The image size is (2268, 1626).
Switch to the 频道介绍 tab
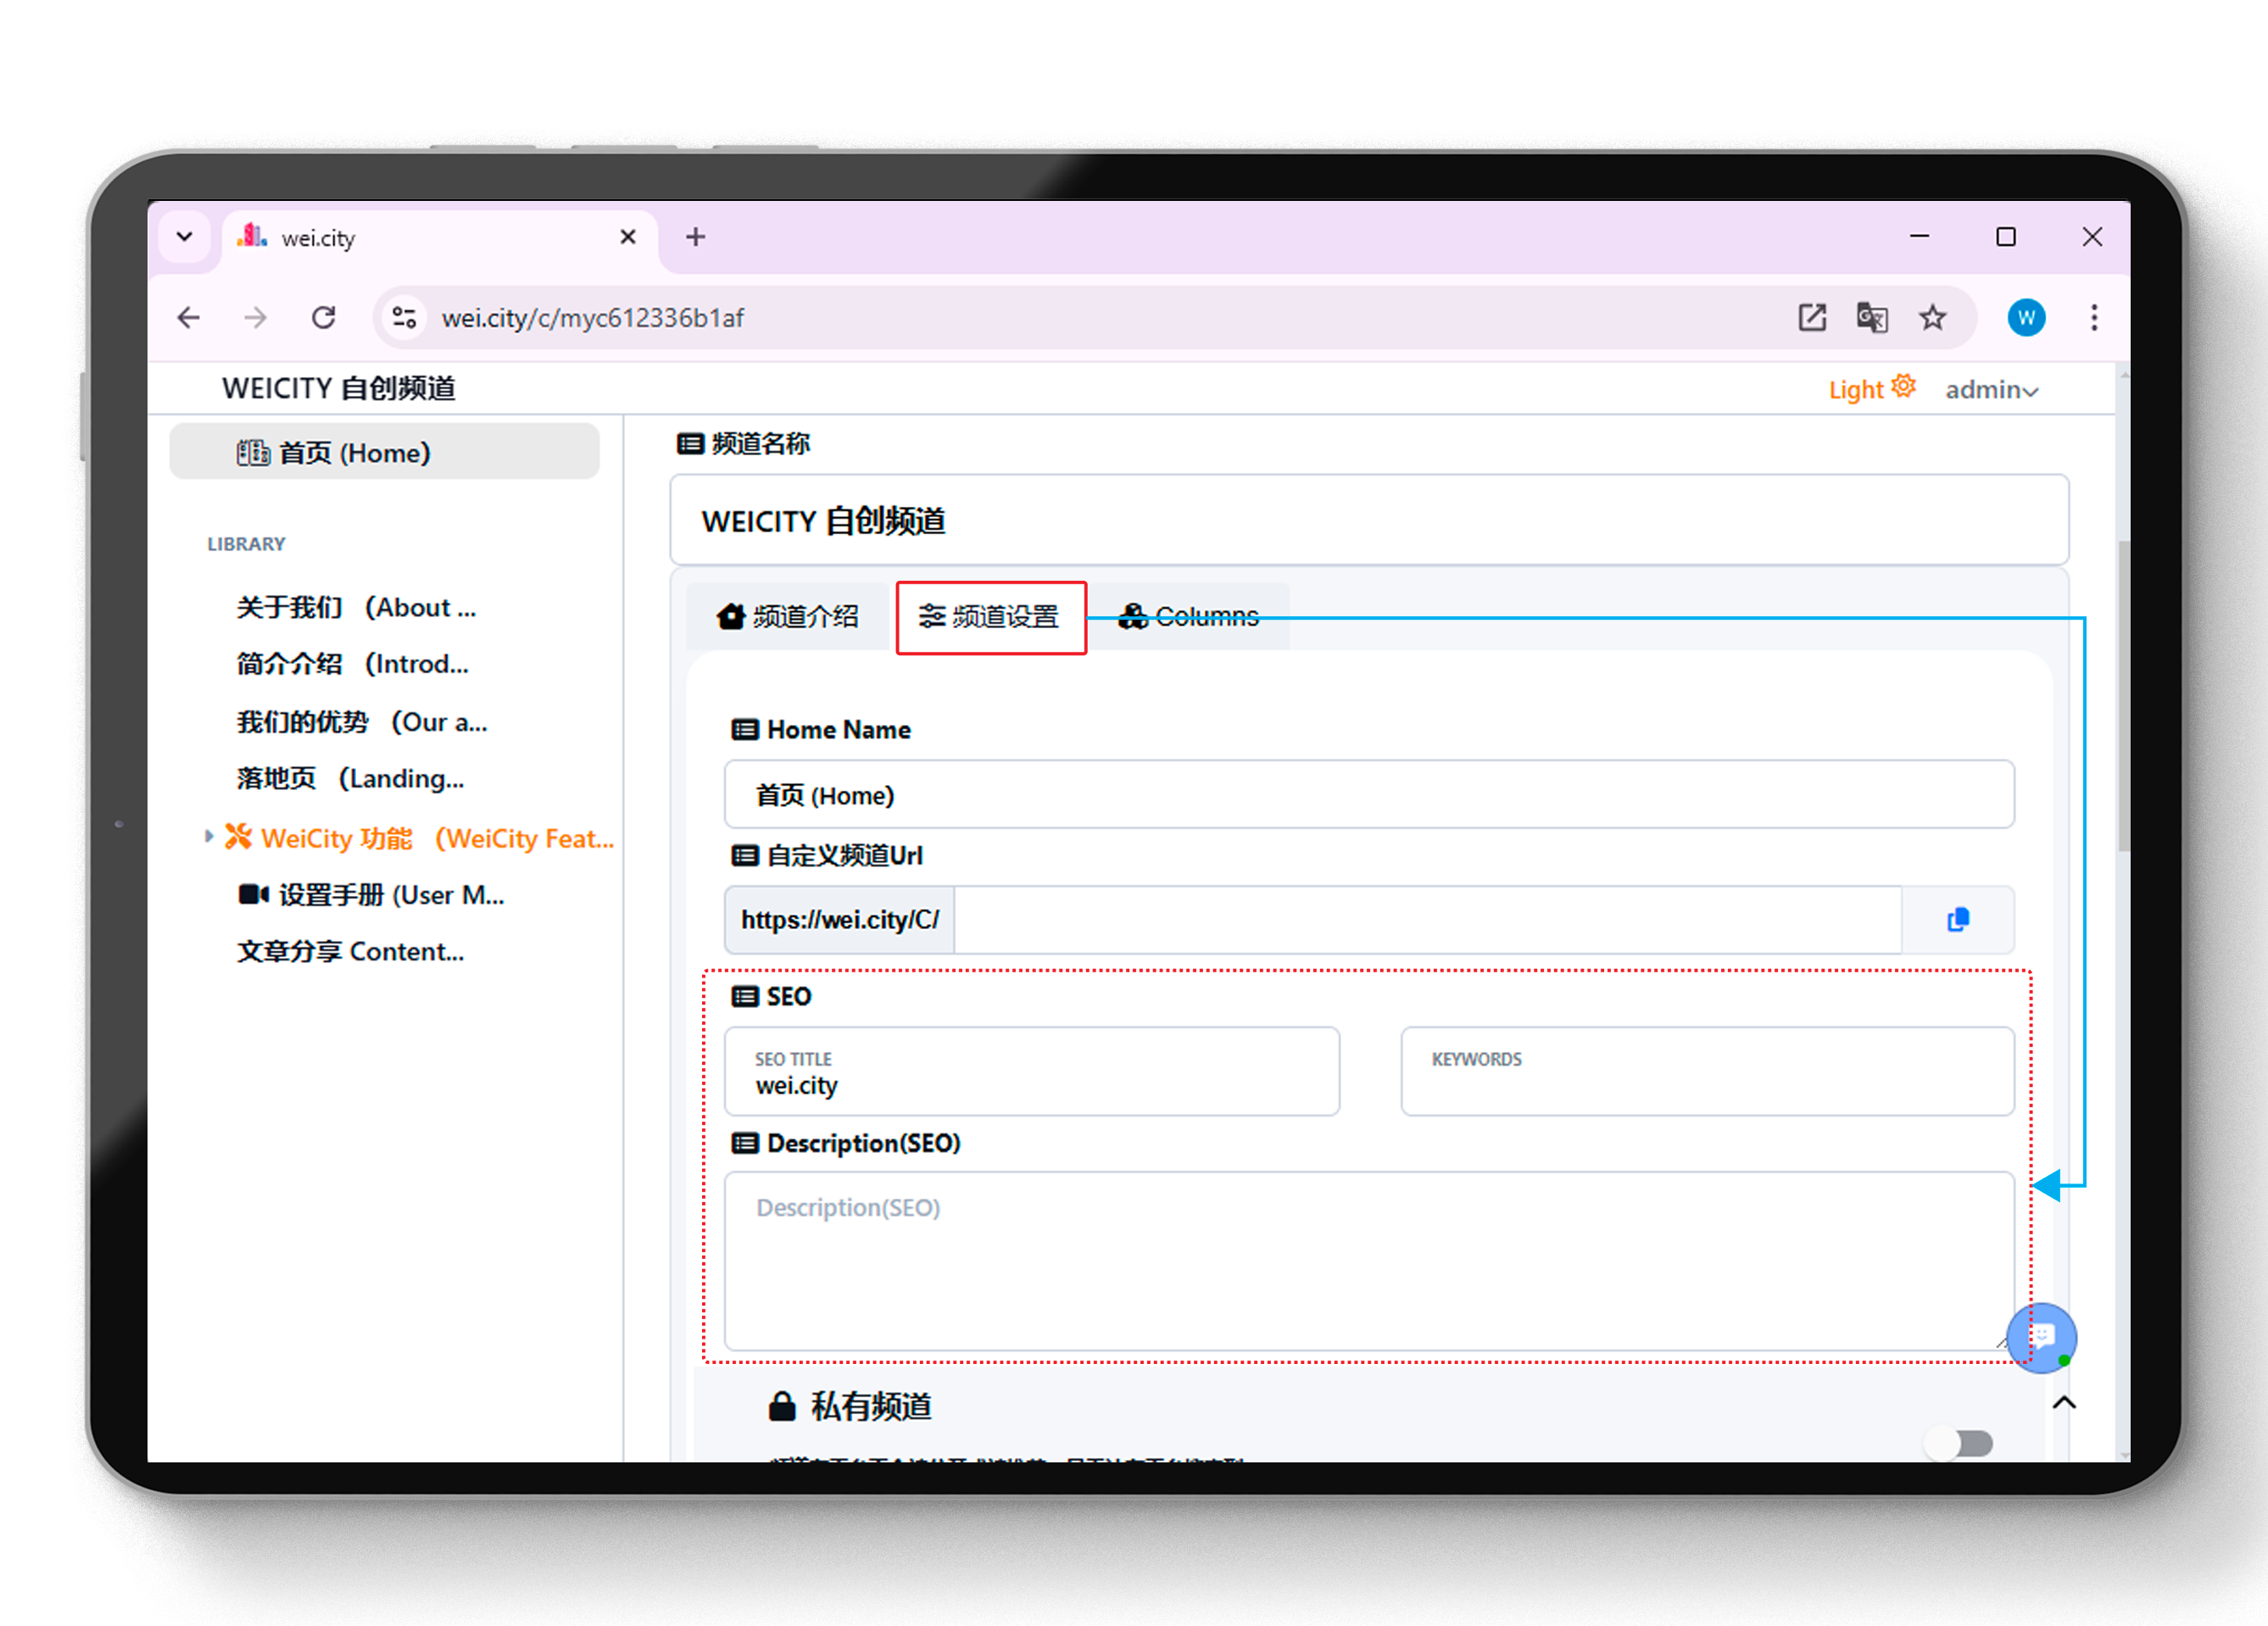788,616
